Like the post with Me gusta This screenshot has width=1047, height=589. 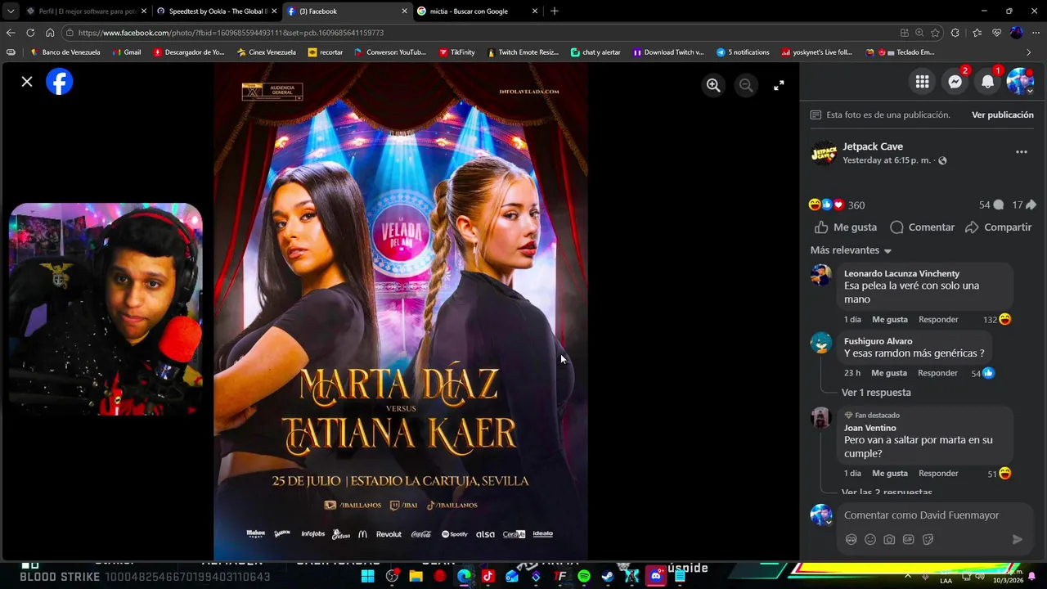click(846, 227)
